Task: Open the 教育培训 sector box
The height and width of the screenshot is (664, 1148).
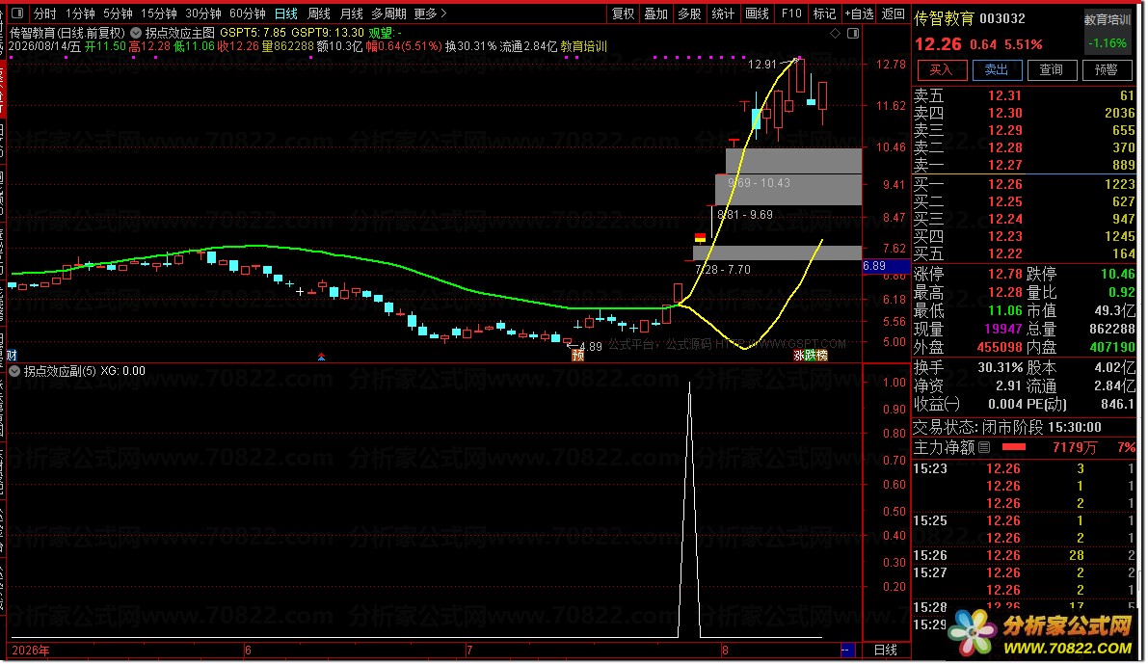Action: (1107, 32)
